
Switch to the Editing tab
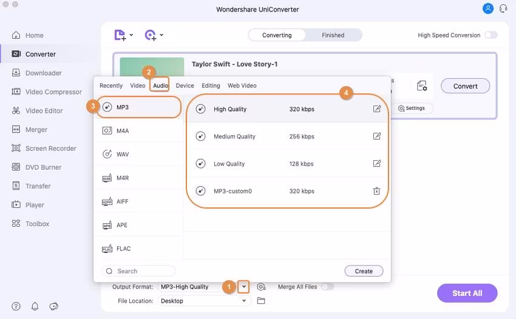click(x=211, y=86)
